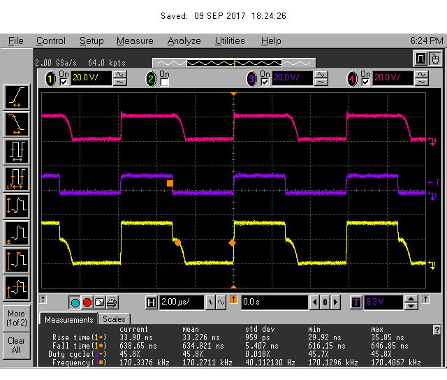
Task: Click the print icon in bottom toolbar
Action: click(x=112, y=302)
